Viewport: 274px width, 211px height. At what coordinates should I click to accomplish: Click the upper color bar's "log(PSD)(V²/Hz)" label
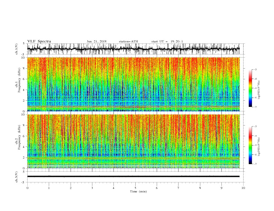259,90
